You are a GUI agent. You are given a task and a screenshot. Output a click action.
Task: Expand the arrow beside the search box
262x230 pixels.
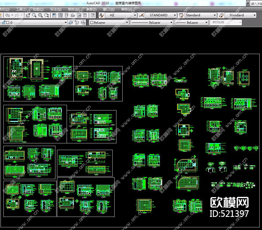(248, 3)
